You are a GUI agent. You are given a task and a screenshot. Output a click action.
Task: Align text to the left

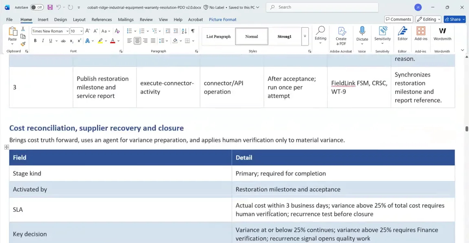[129, 41]
